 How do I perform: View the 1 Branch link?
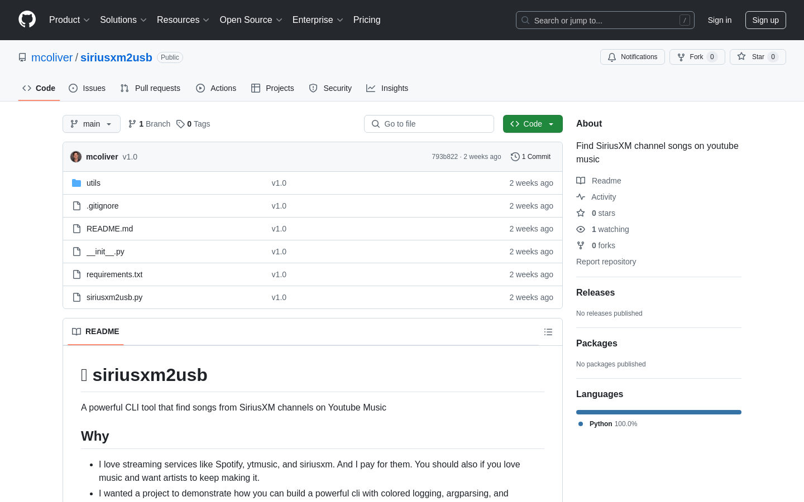[x=149, y=124]
